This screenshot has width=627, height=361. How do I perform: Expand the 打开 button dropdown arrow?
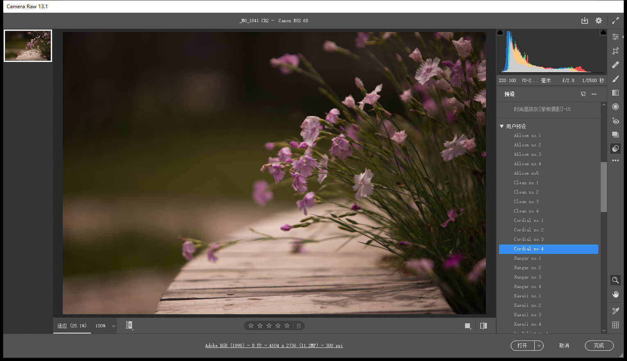point(539,346)
